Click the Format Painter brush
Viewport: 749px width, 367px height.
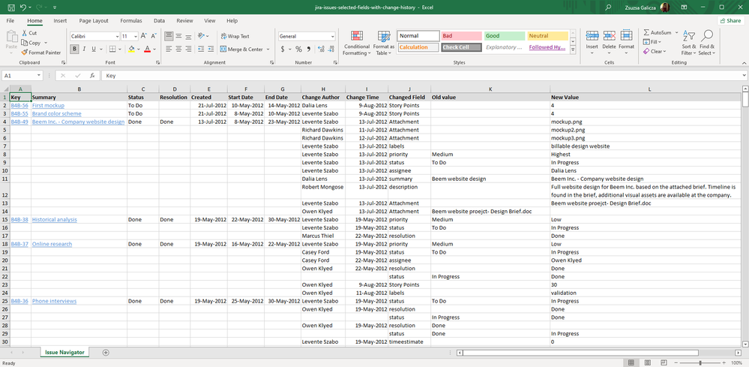24,53
